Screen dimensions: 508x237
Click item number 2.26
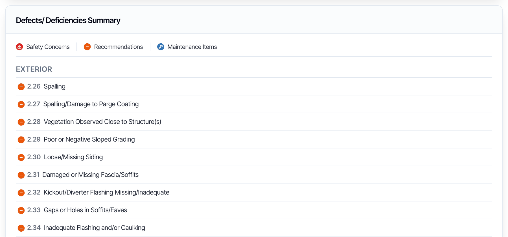coord(34,86)
